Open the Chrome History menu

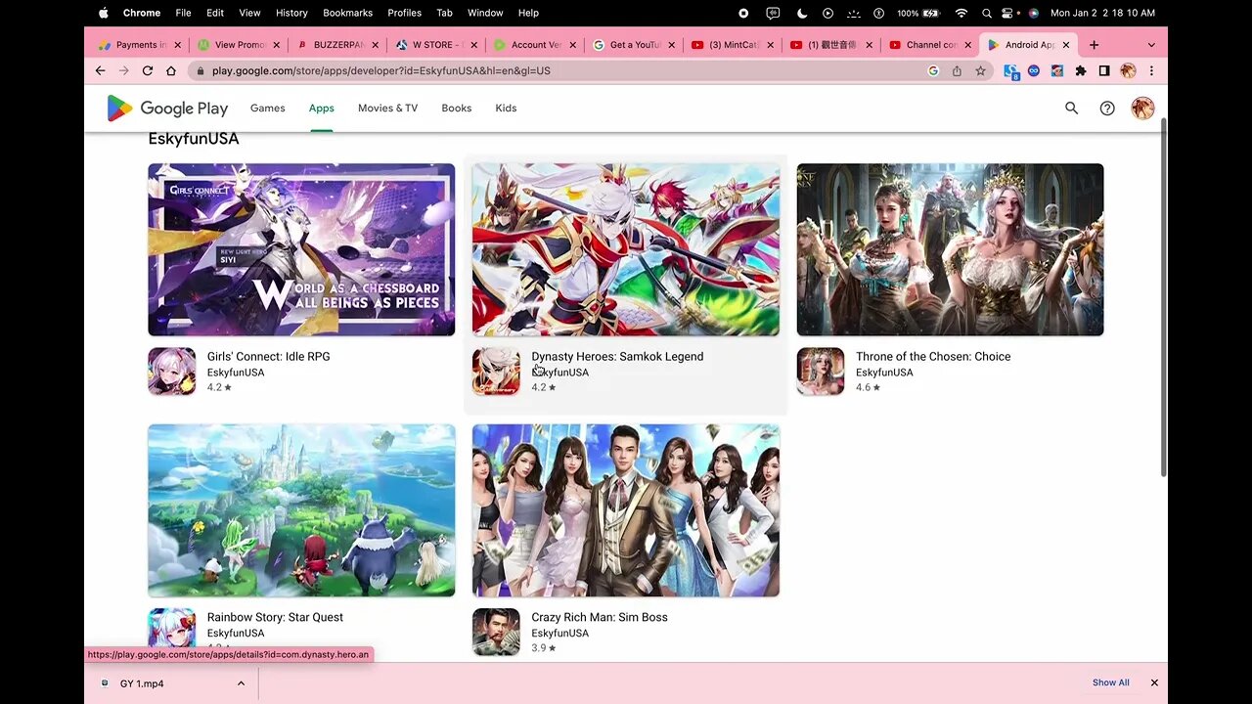pos(291,13)
